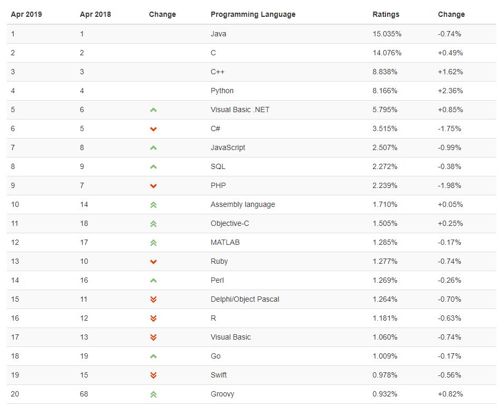Viewport: 502px width, 407px height.
Task: Select the Ratings column header
Action: tap(386, 14)
